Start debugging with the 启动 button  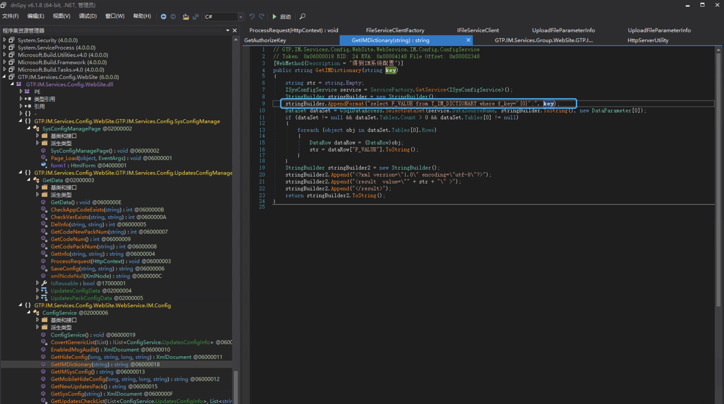click(281, 16)
